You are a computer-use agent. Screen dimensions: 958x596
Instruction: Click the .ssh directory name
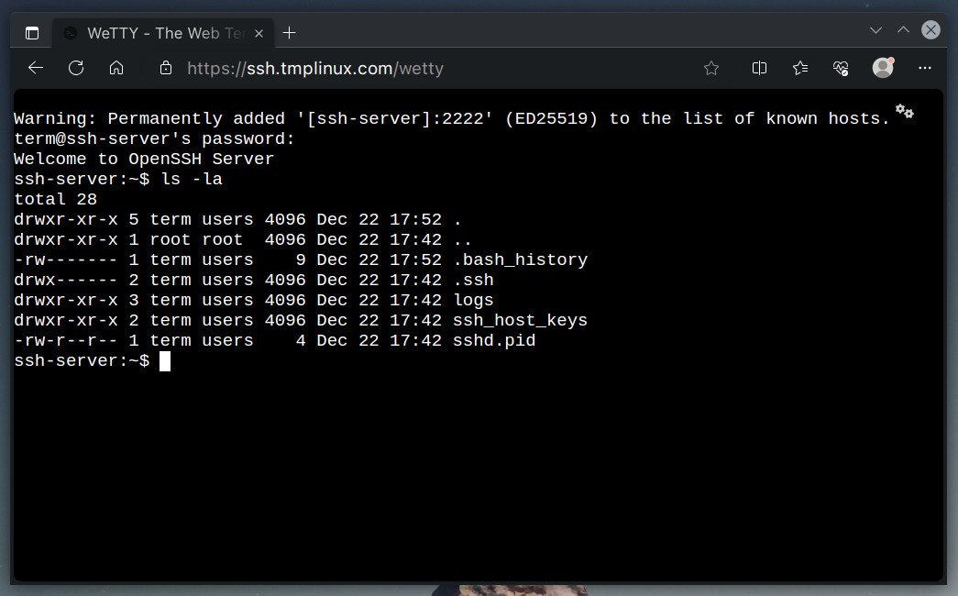[473, 280]
